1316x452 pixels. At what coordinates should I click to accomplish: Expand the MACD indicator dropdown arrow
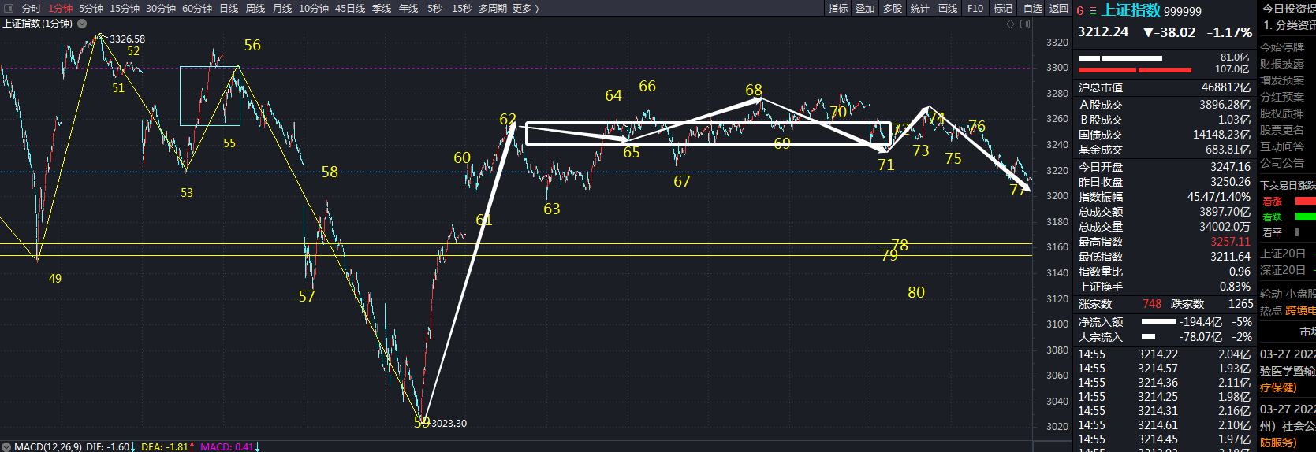coord(6,446)
